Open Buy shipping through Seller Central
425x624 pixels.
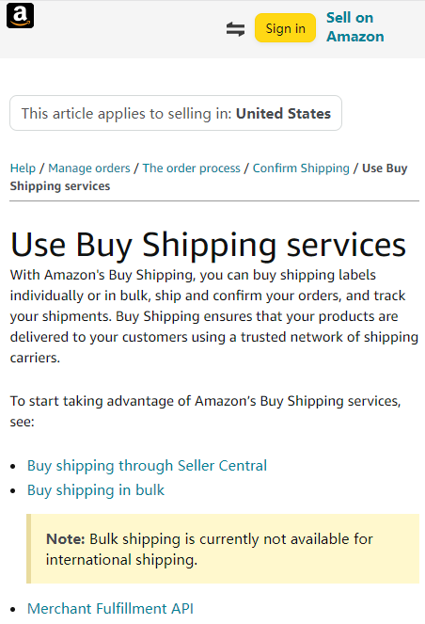coord(147,466)
